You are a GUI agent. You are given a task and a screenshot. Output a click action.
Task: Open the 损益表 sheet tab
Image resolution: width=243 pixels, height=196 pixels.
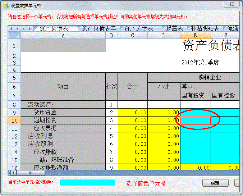point(174,28)
